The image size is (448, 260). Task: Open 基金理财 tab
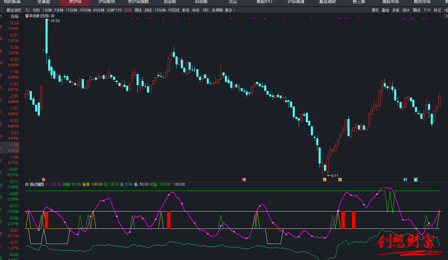coord(328,2)
